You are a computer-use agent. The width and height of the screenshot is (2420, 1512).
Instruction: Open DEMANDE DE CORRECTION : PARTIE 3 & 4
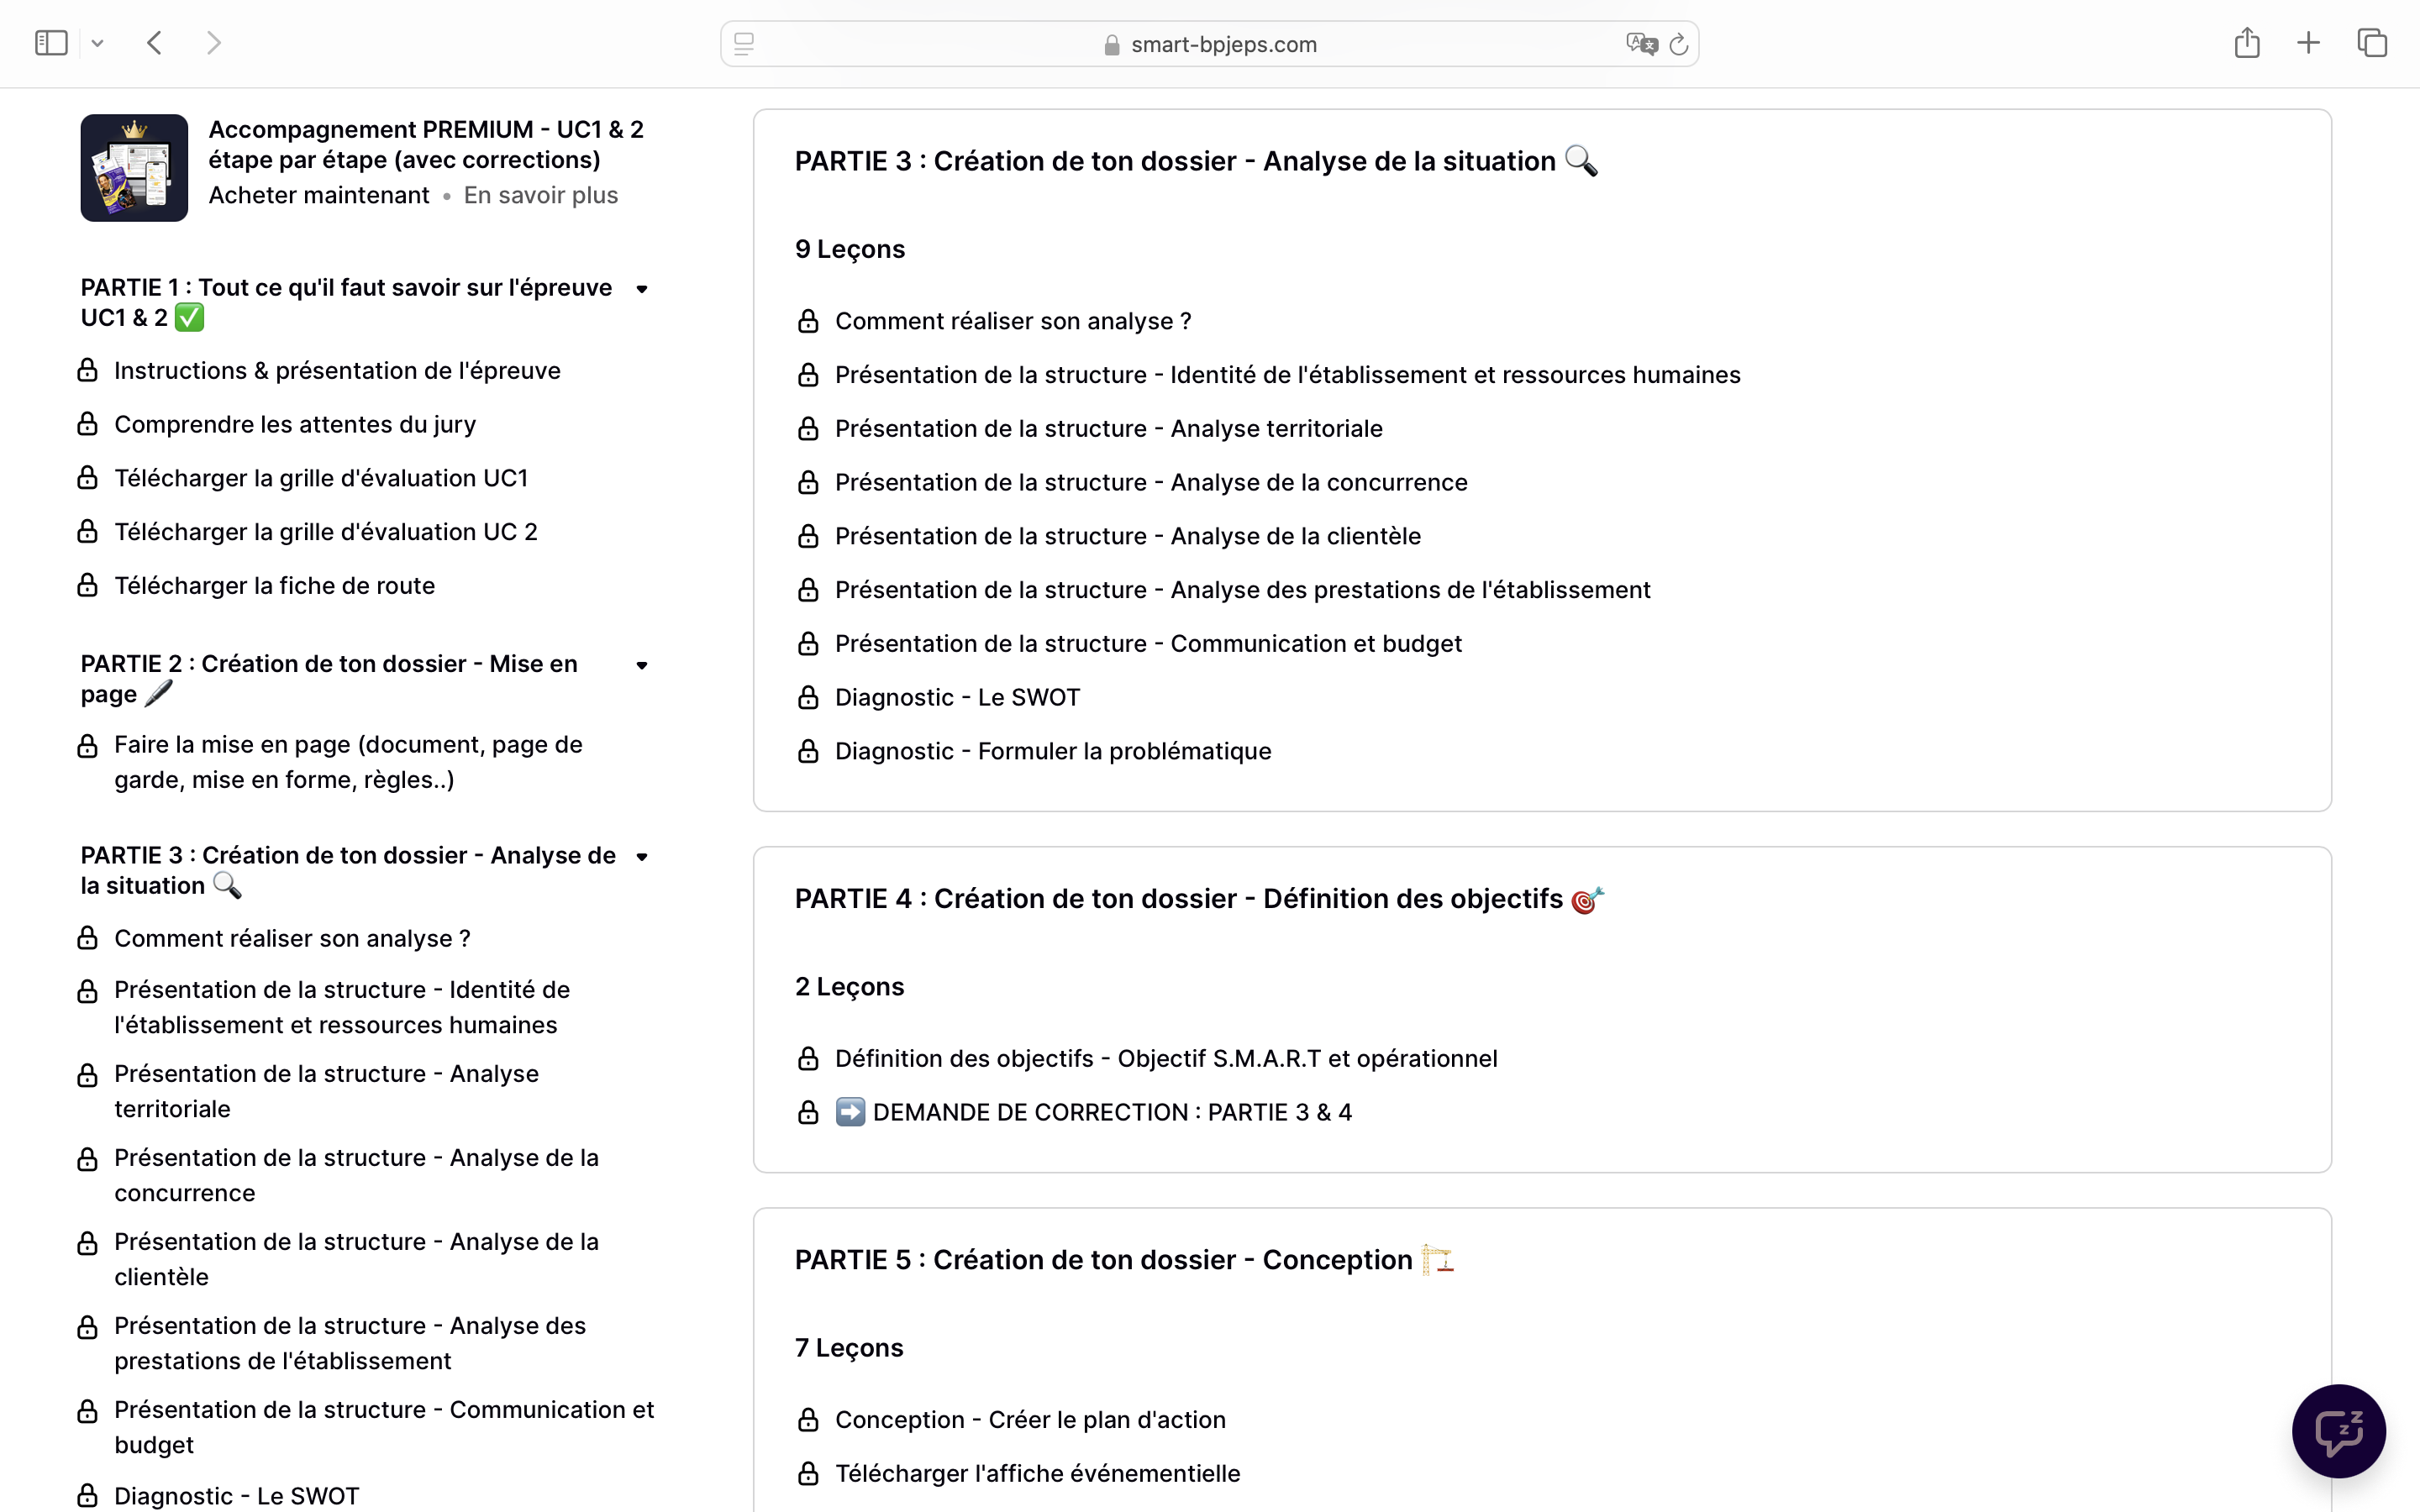click(1111, 1112)
